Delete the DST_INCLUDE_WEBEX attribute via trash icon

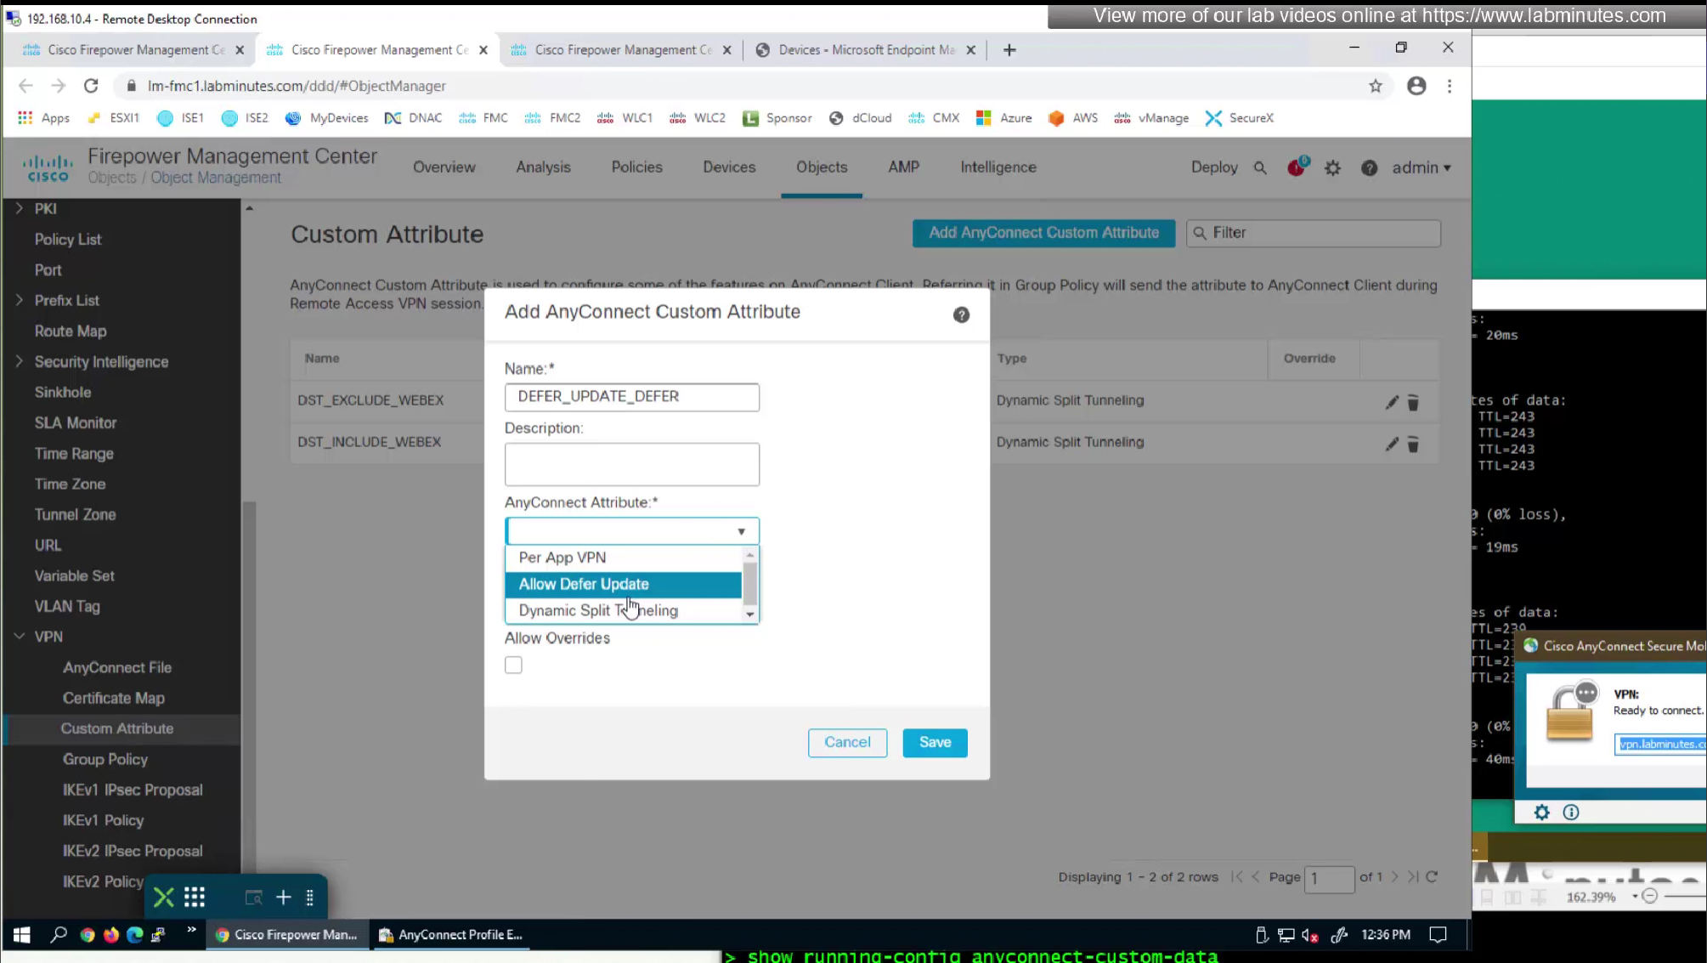(1413, 444)
